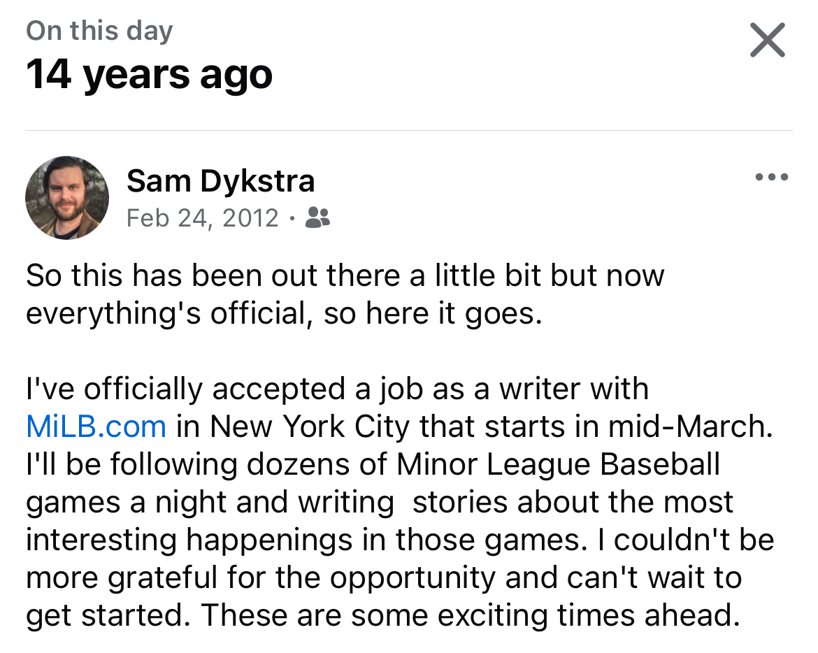818x653 pixels.
Task: Click the Sam Dykstra author name
Action: [x=220, y=182]
